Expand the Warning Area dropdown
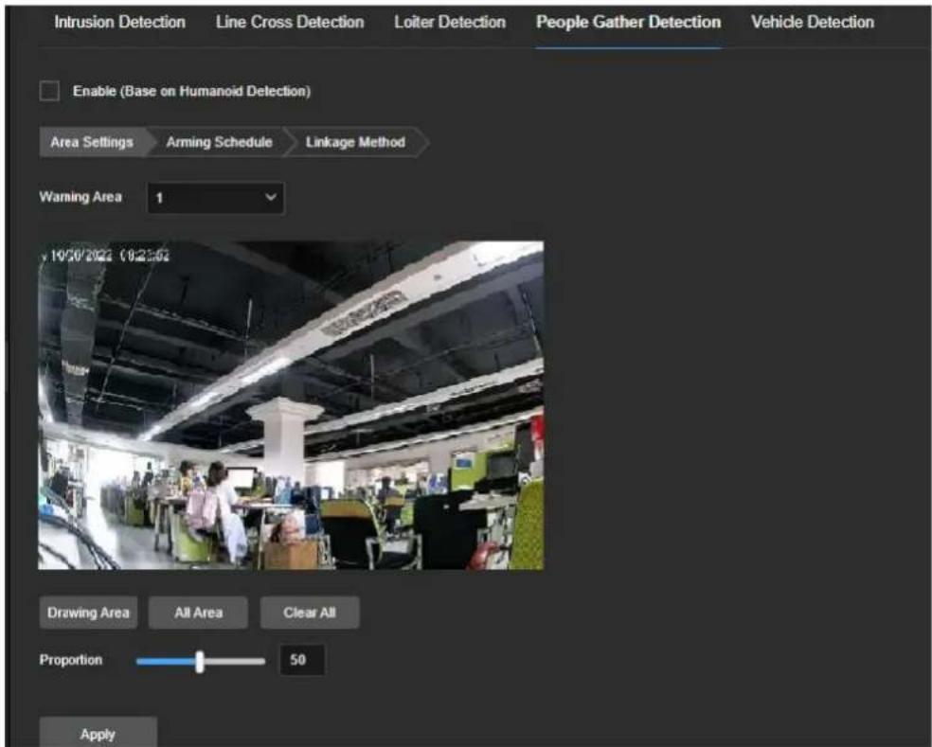Viewport: 932px width, 747px height. 215,198
